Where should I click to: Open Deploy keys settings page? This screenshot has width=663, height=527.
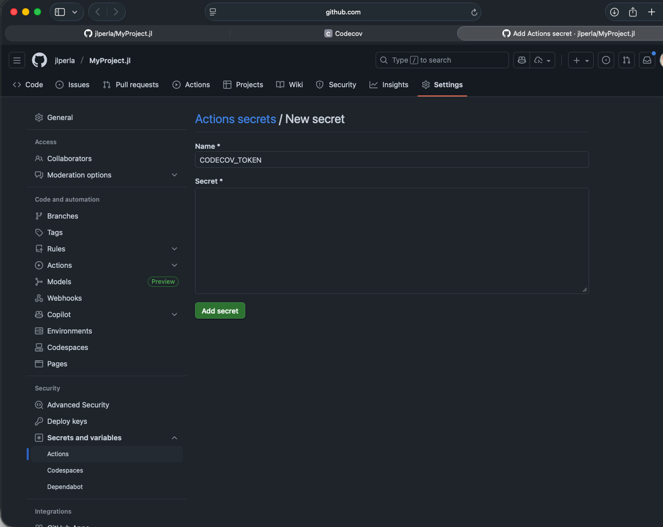click(67, 421)
